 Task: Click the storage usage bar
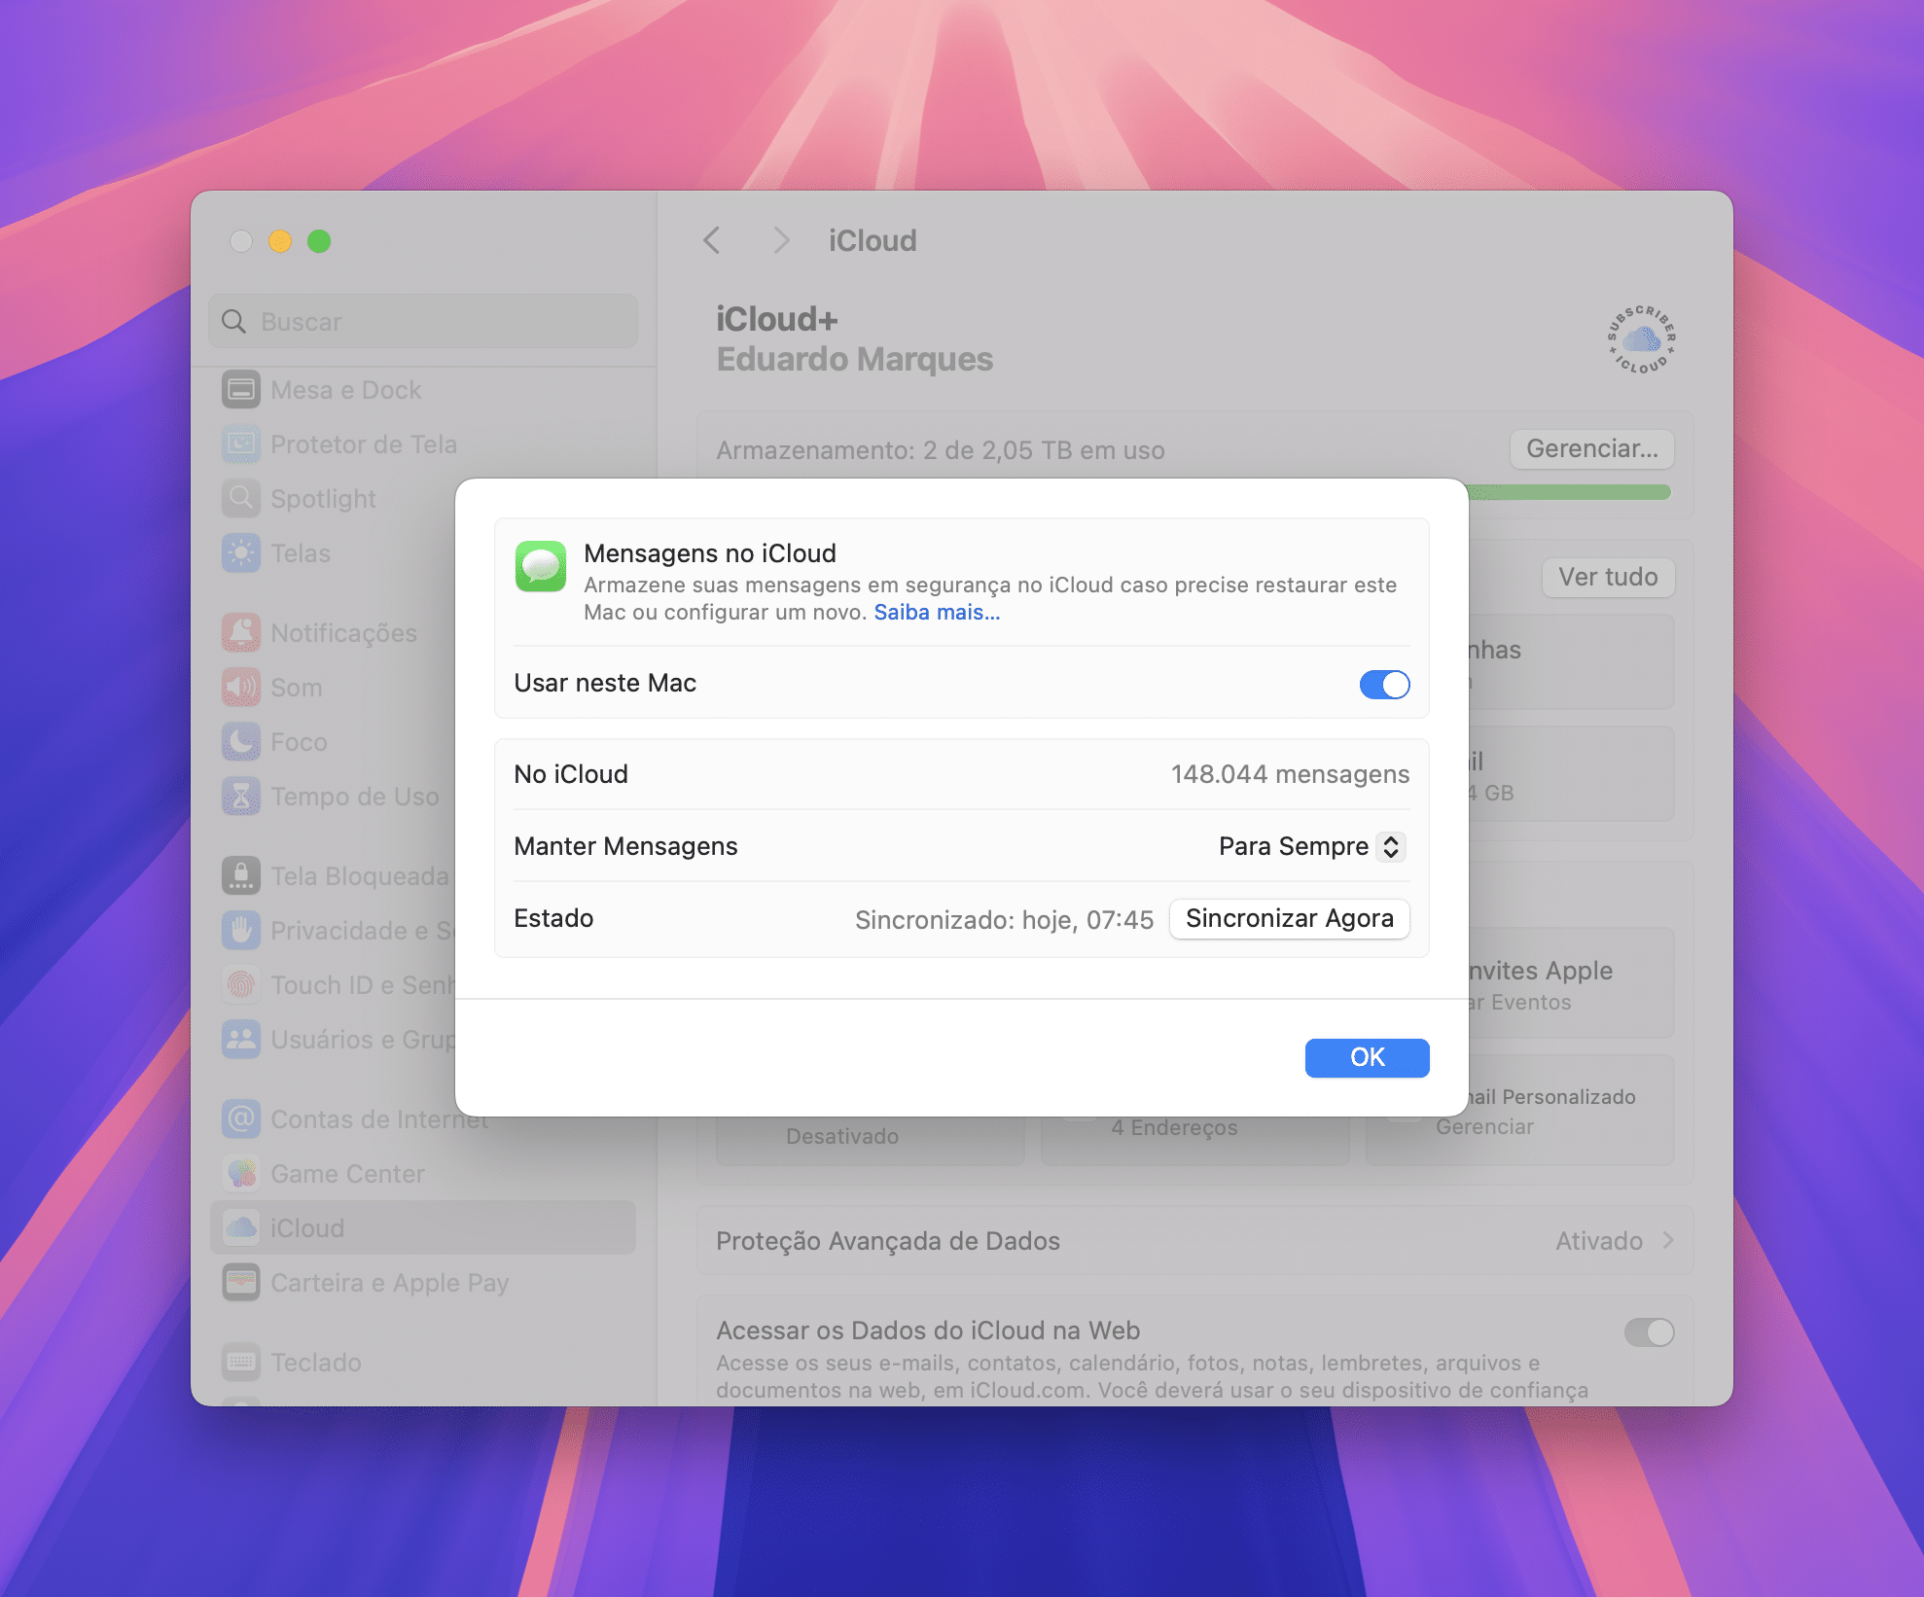[x=1568, y=492]
